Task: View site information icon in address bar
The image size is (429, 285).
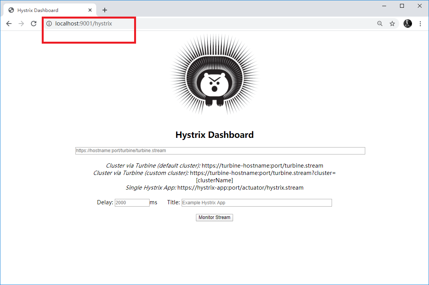Action: (x=49, y=24)
